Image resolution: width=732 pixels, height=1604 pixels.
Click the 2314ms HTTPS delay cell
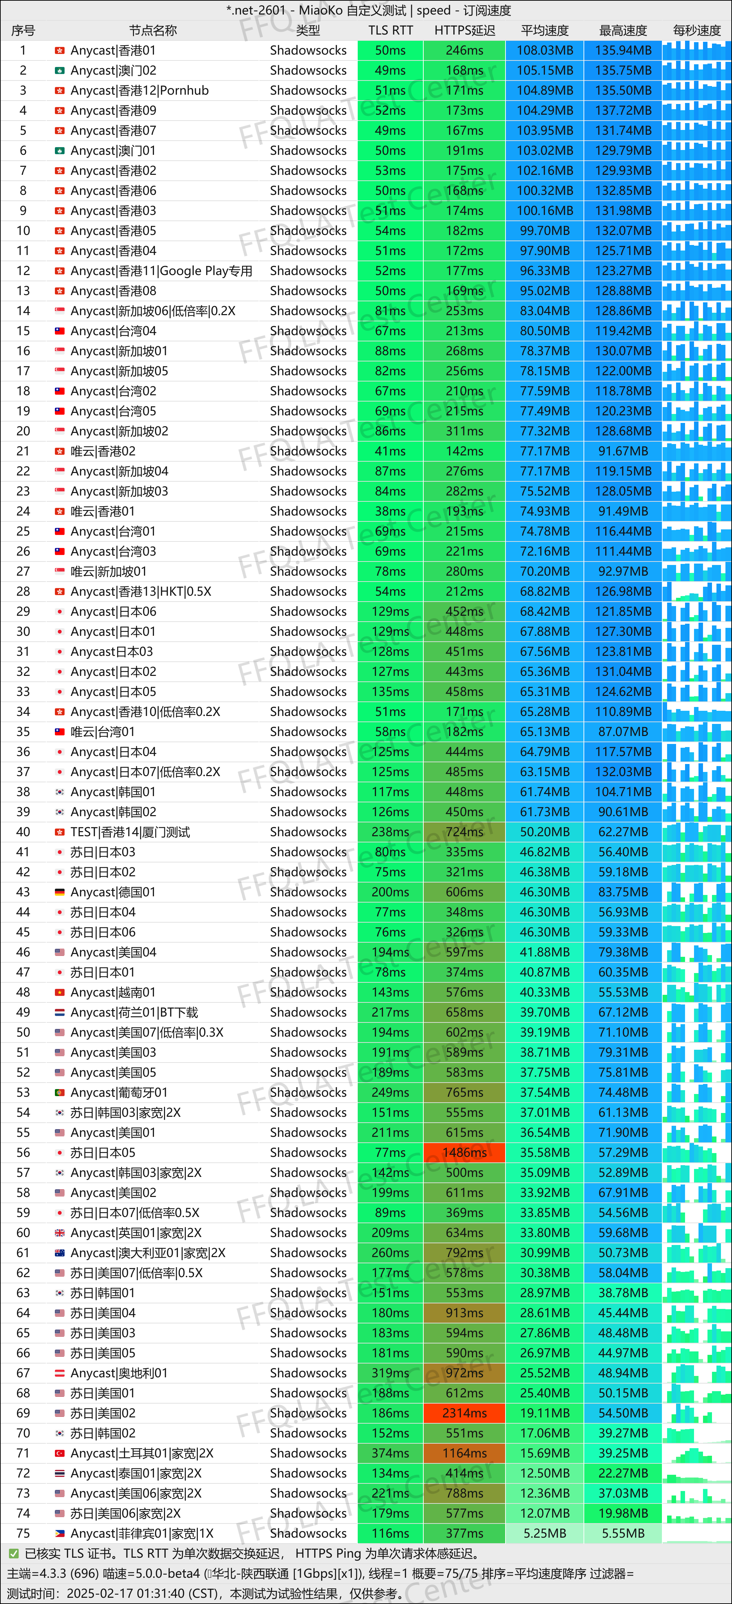[x=464, y=1414]
